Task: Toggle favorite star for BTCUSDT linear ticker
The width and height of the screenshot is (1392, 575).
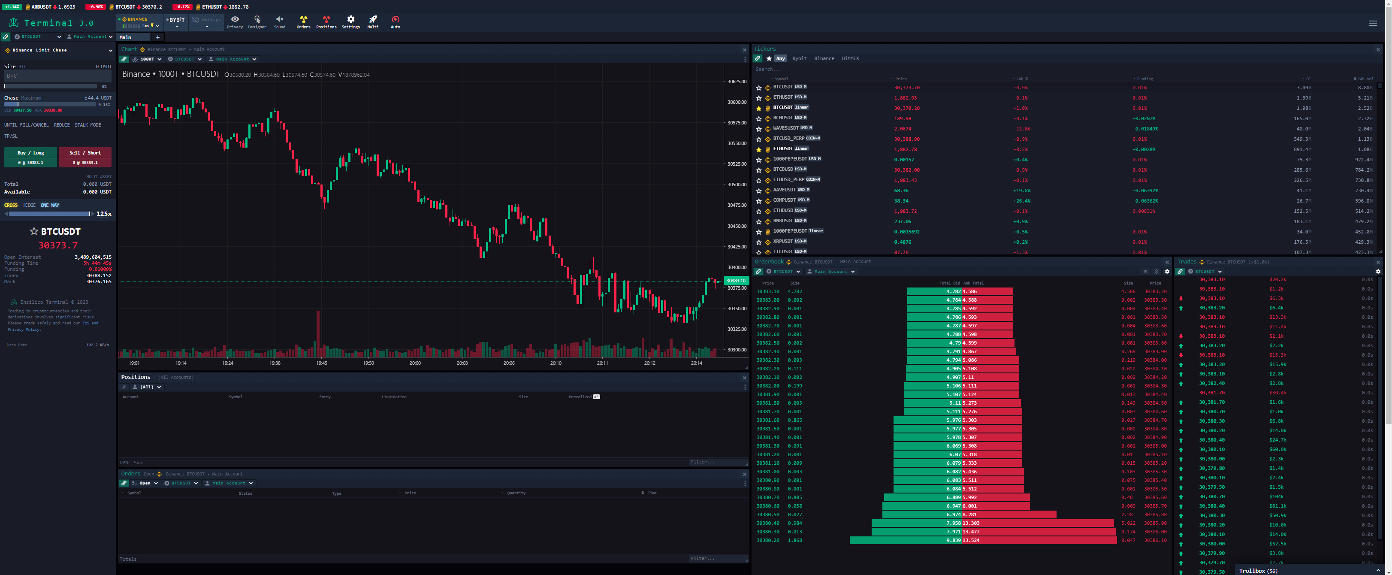Action: click(759, 108)
